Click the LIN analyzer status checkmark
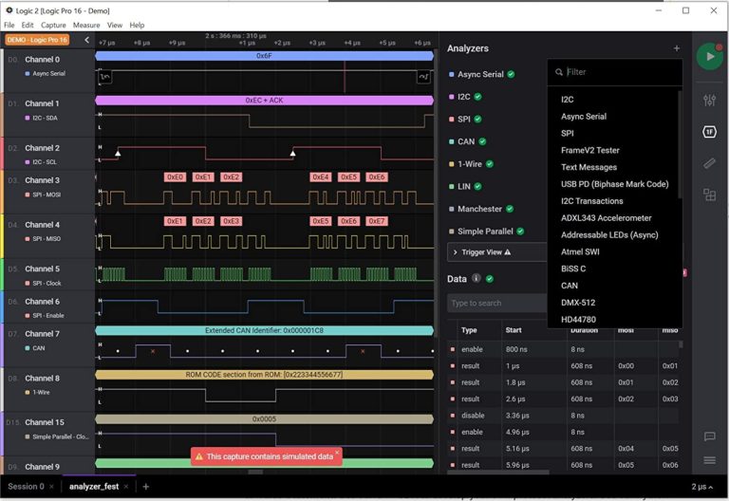Screen dimensions: 729x501 (478, 186)
